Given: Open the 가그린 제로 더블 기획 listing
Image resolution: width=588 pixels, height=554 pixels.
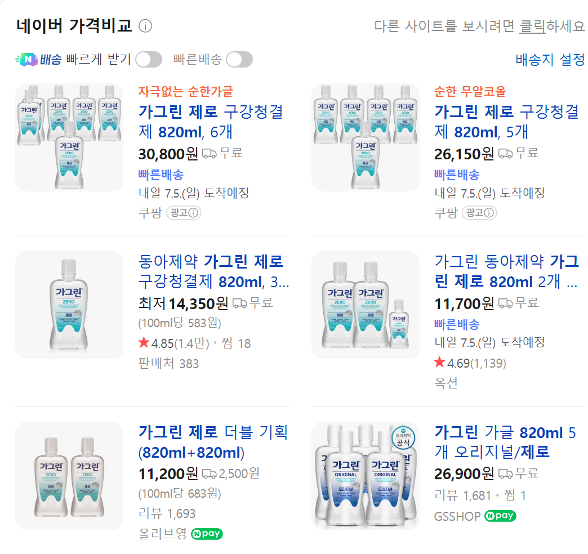Looking at the screenshot, I should click(213, 443).
